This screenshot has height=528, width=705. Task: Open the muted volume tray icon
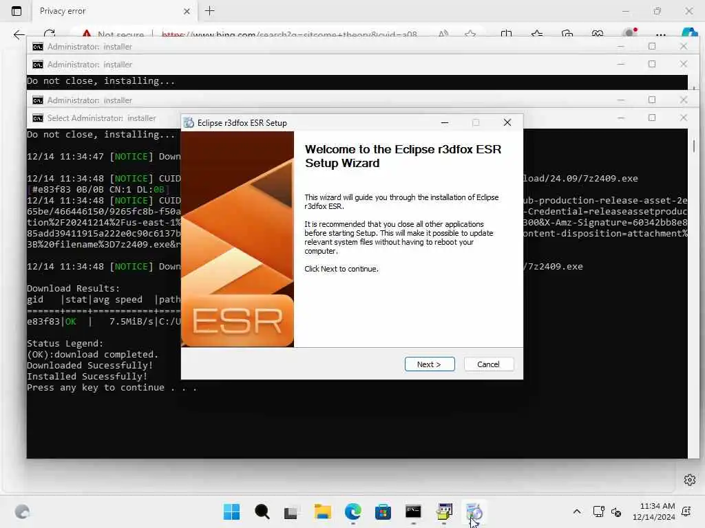[x=616, y=511]
